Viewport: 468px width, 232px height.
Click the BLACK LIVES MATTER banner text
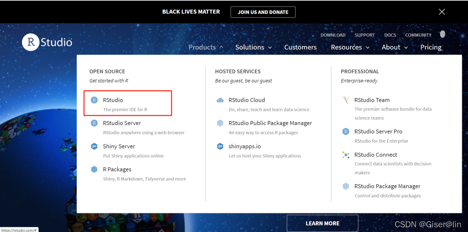click(x=191, y=12)
